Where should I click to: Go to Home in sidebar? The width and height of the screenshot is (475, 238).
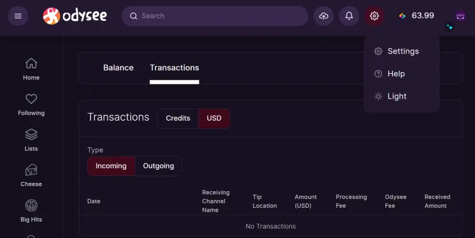click(x=31, y=69)
